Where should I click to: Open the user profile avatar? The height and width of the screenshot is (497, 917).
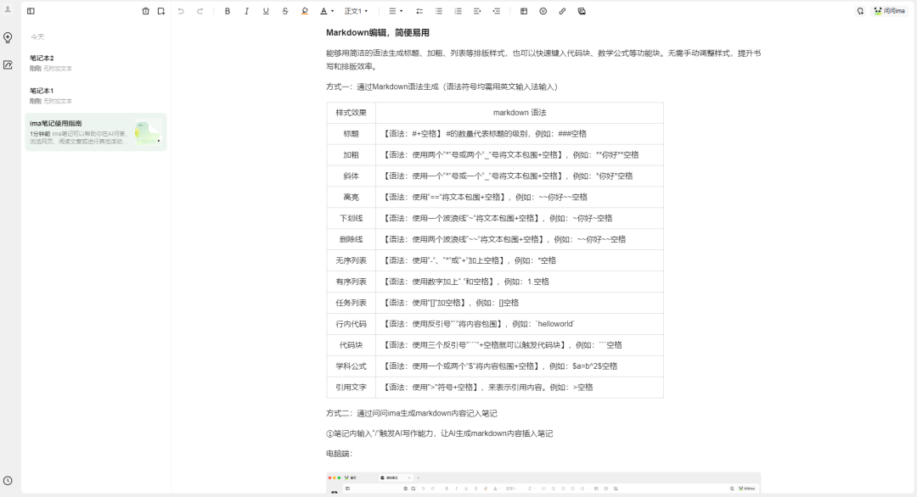pos(8,9)
